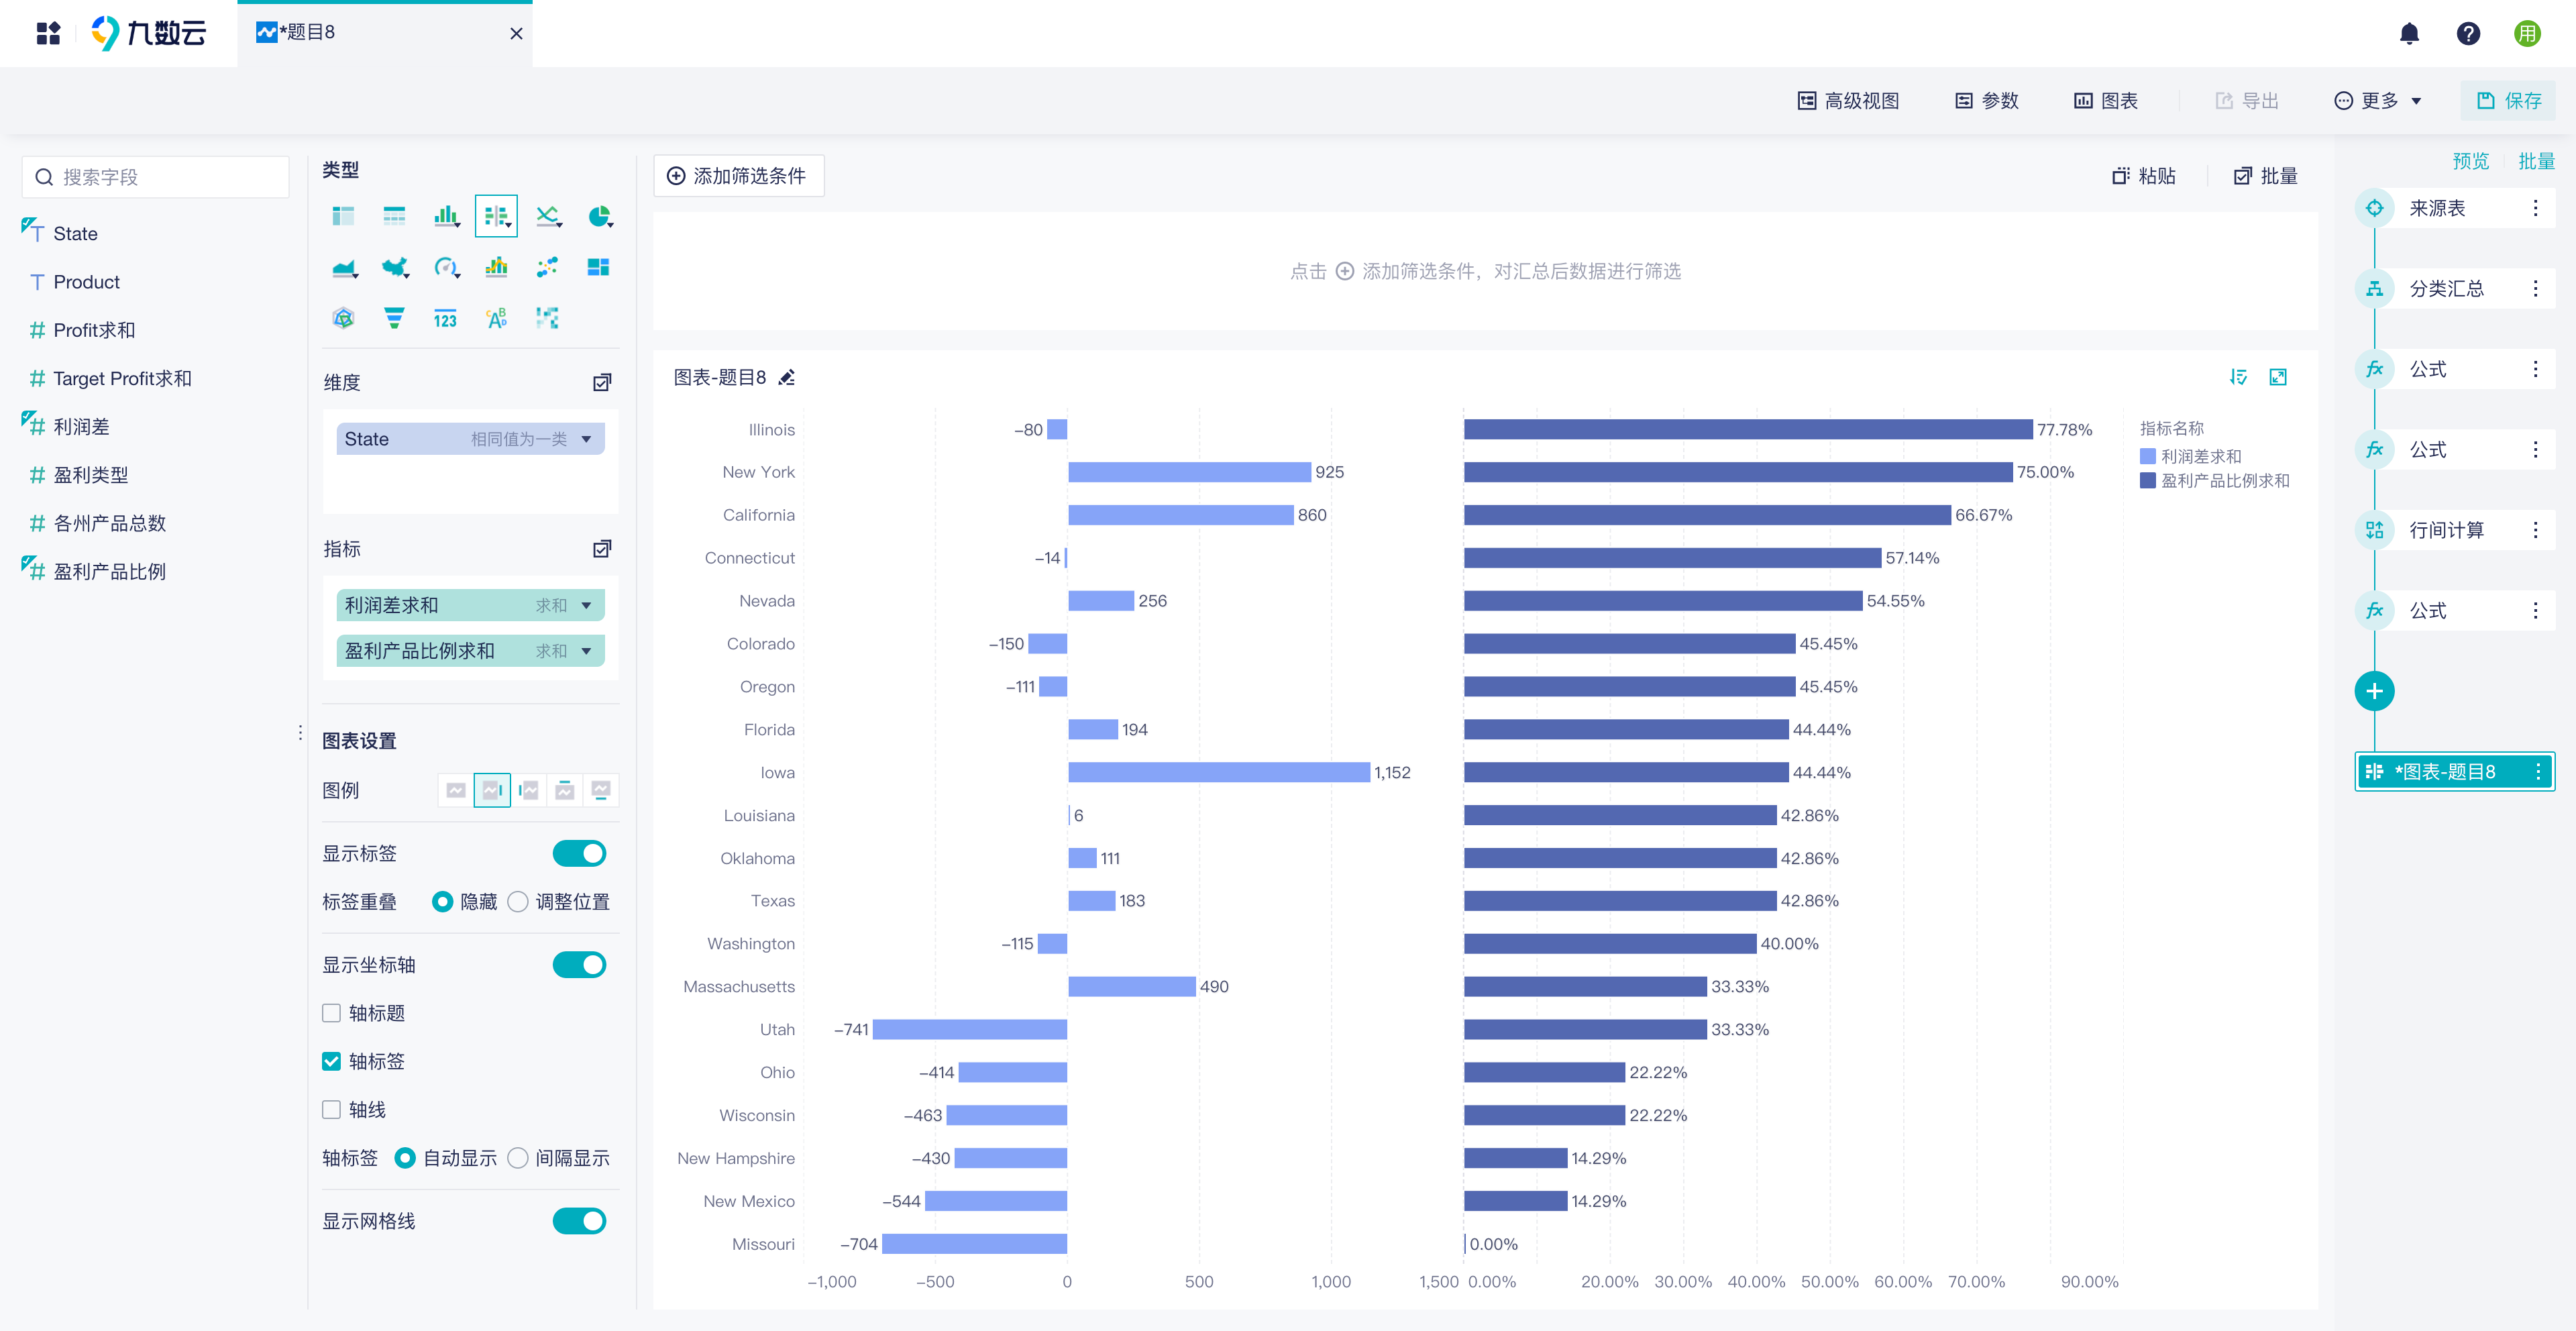The height and width of the screenshot is (1331, 2576).
Task: Click 添加筛选条件 button
Action: (738, 176)
